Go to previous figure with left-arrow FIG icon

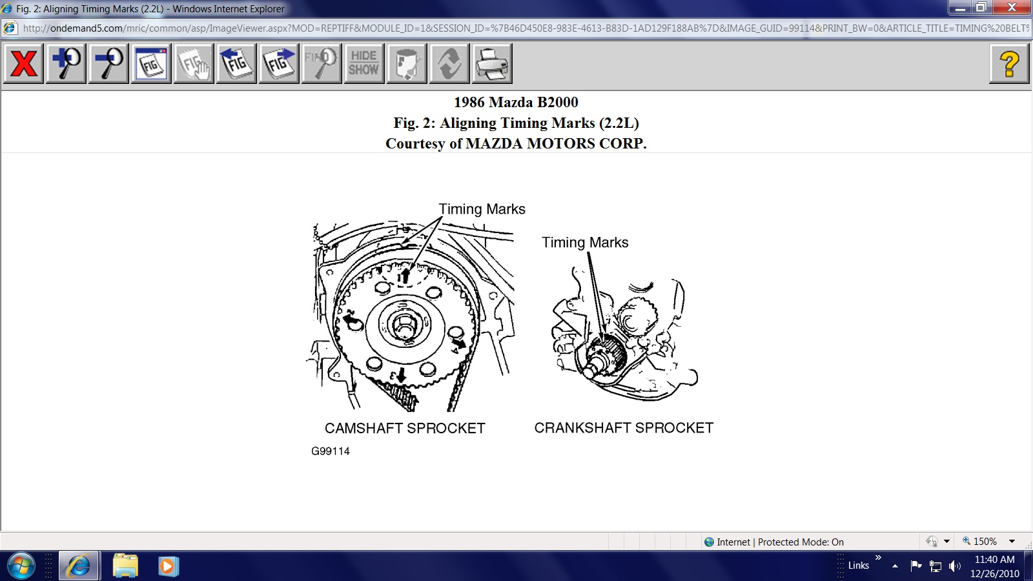point(236,63)
